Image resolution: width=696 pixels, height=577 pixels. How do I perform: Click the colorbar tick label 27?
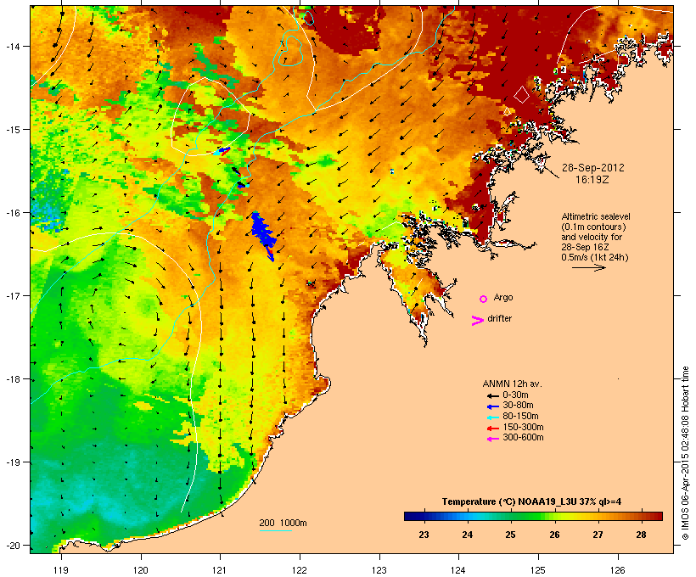(x=598, y=535)
